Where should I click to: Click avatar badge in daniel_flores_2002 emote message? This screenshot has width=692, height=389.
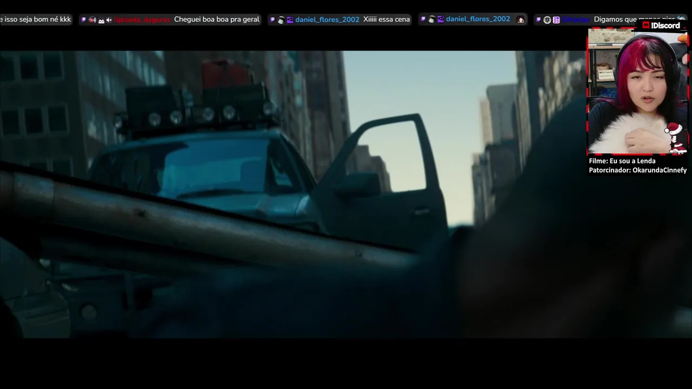(432, 19)
